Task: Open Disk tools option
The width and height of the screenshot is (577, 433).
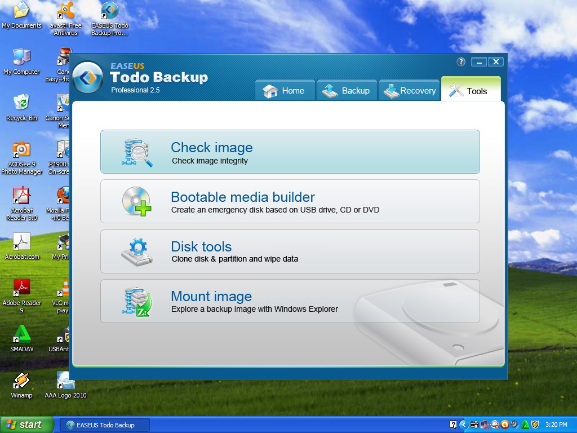Action: [x=290, y=251]
